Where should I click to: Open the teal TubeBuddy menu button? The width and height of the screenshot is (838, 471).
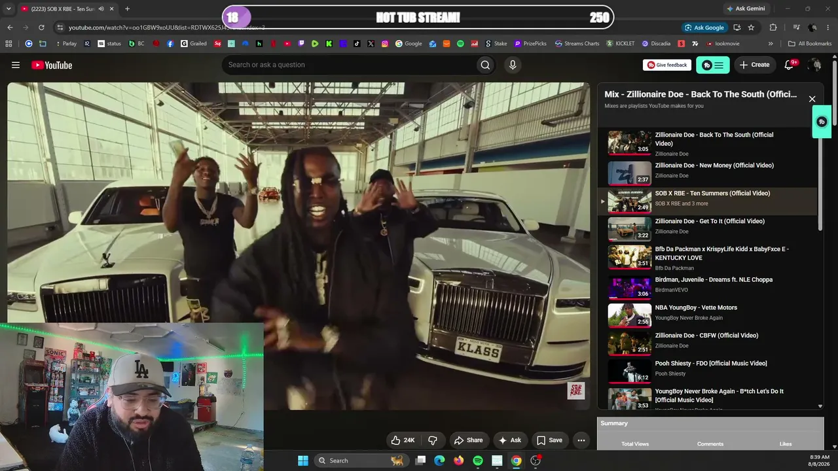(x=713, y=65)
